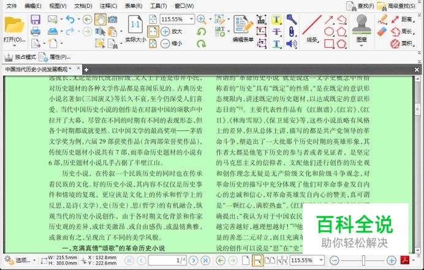Open the File (文件) menu
Viewport: 424px width, 270px height.
12,6
